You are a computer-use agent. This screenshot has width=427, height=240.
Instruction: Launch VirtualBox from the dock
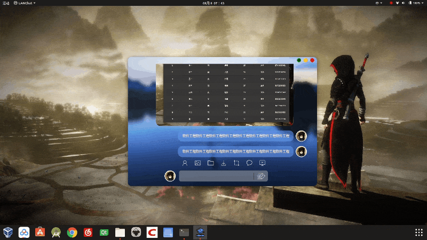8,233
